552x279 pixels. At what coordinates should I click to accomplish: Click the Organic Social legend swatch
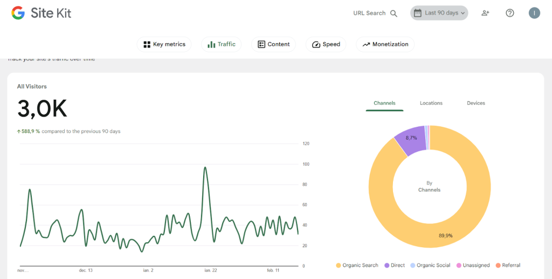[412, 266]
